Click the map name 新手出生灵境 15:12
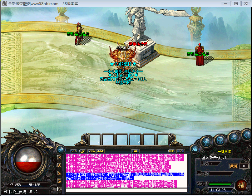Image resolution: width=252 pixels, height=196 pixels. (21, 192)
